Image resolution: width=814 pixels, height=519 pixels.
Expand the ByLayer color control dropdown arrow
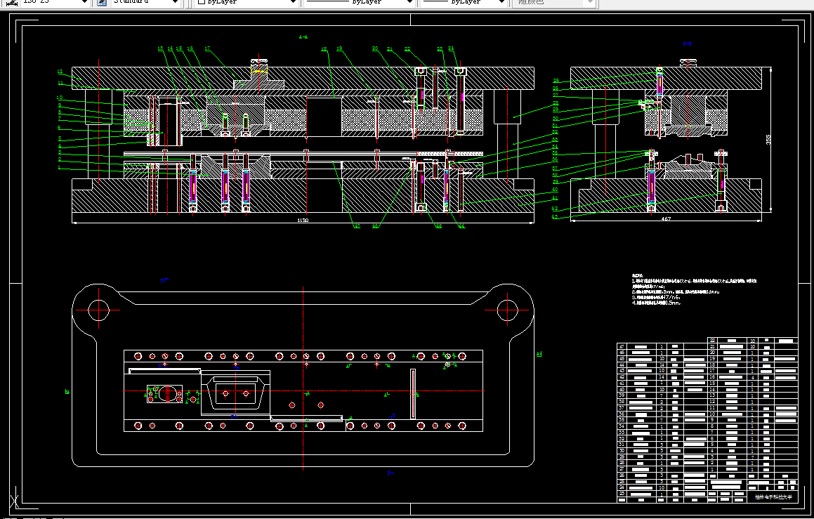tap(294, 2)
